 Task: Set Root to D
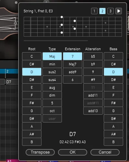pyautogui.click(x=32, y=72)
